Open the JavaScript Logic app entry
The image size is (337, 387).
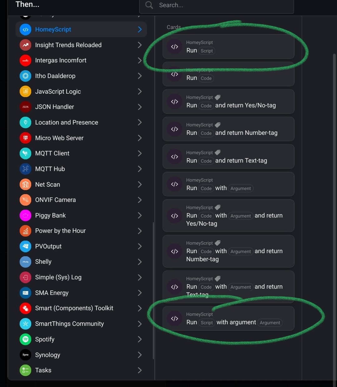point(58,91)
